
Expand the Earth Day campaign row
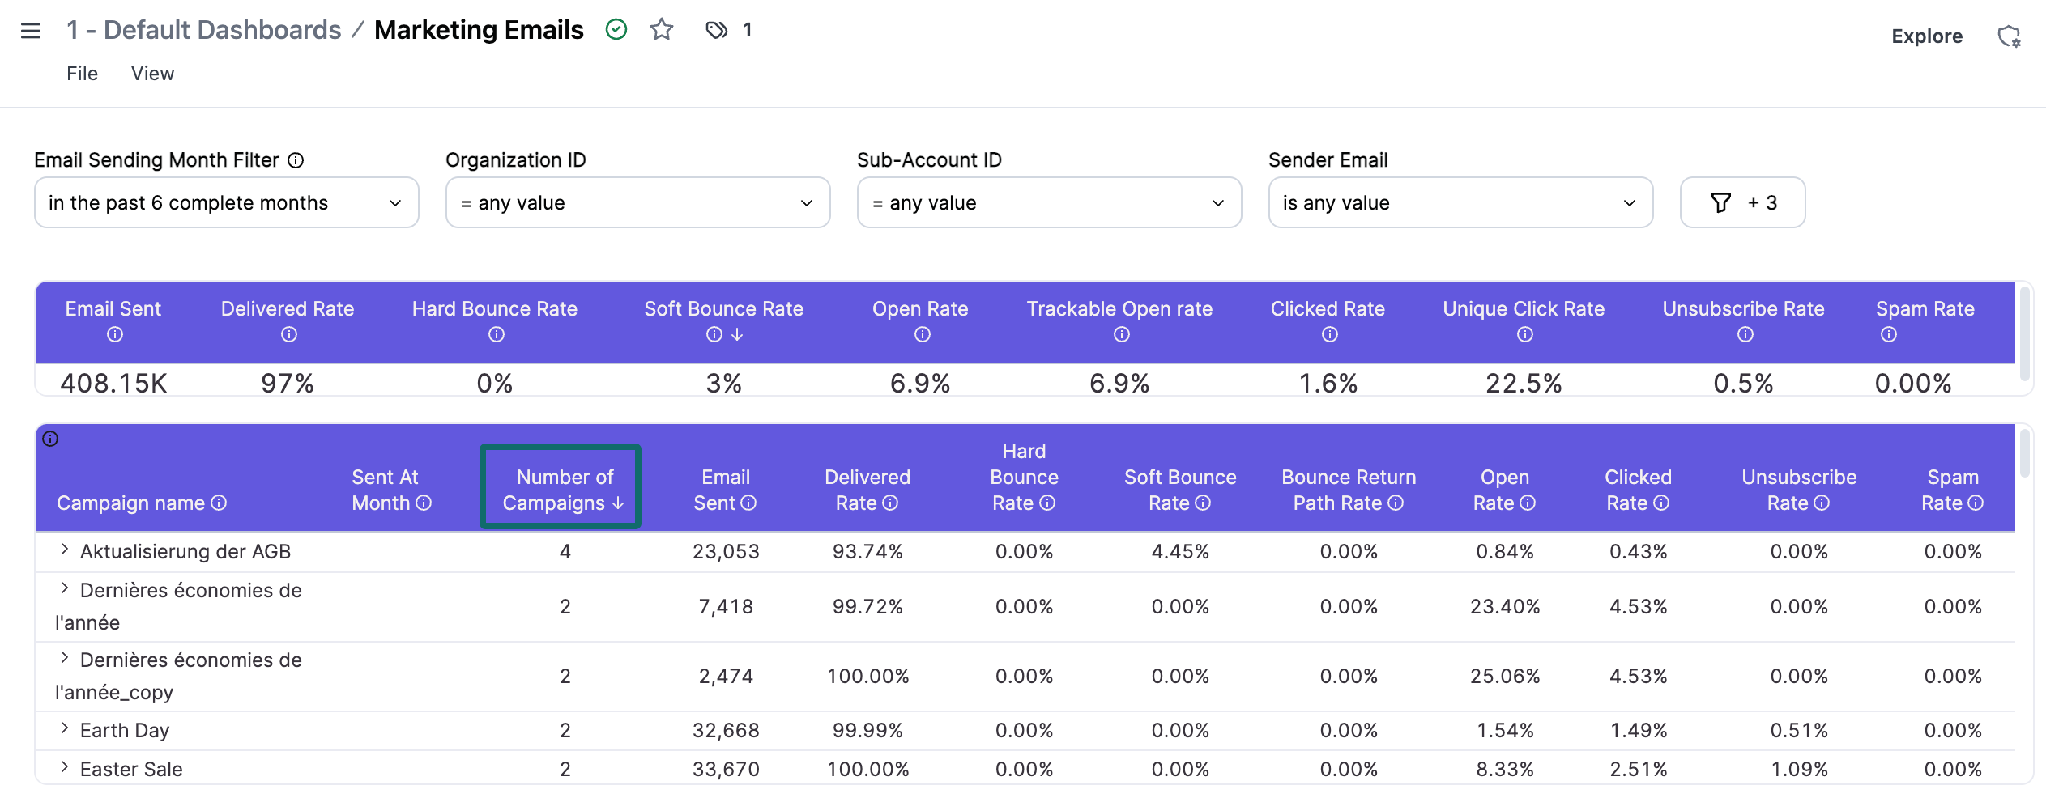63,728
